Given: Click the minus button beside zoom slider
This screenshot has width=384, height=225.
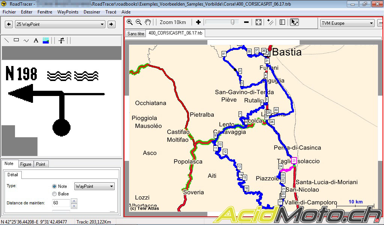Looking at the screenshot, I should tap(246, 22).
